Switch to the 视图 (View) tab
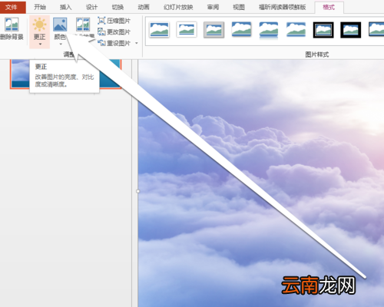Screen dimensions: 384x307 click(239, 7)
